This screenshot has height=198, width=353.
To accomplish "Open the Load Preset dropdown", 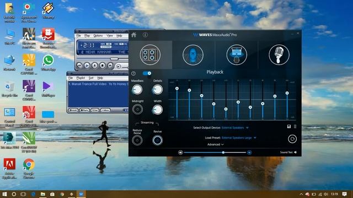I will pos(239,138).
